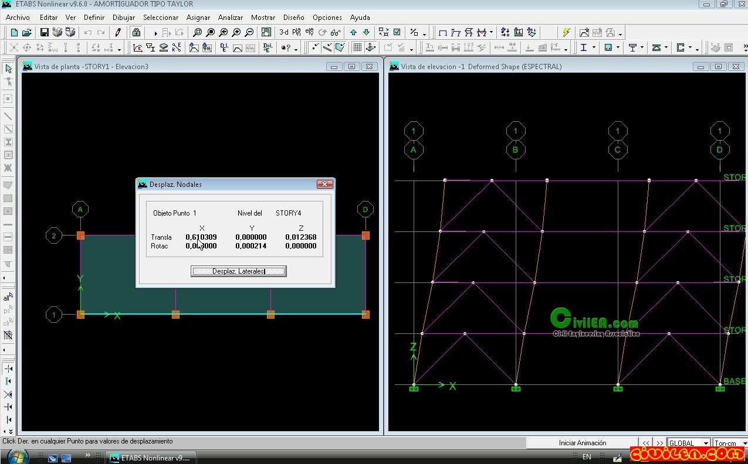Open the Dibujar menu
748x464 pixels.
point(124,18)
